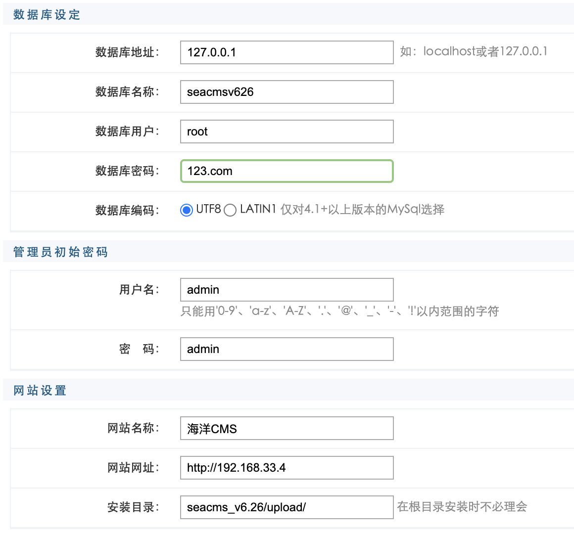Click the site name field showing 海洋CMS
574x533 pixels.
[x=287, y=428]
